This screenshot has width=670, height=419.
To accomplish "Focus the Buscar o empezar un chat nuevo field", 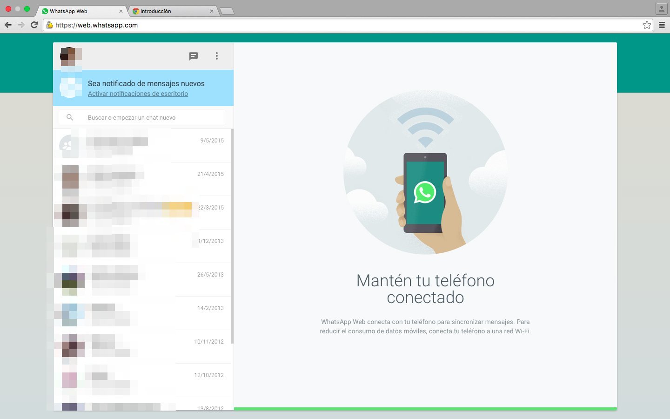I will (x=142, y=117).
